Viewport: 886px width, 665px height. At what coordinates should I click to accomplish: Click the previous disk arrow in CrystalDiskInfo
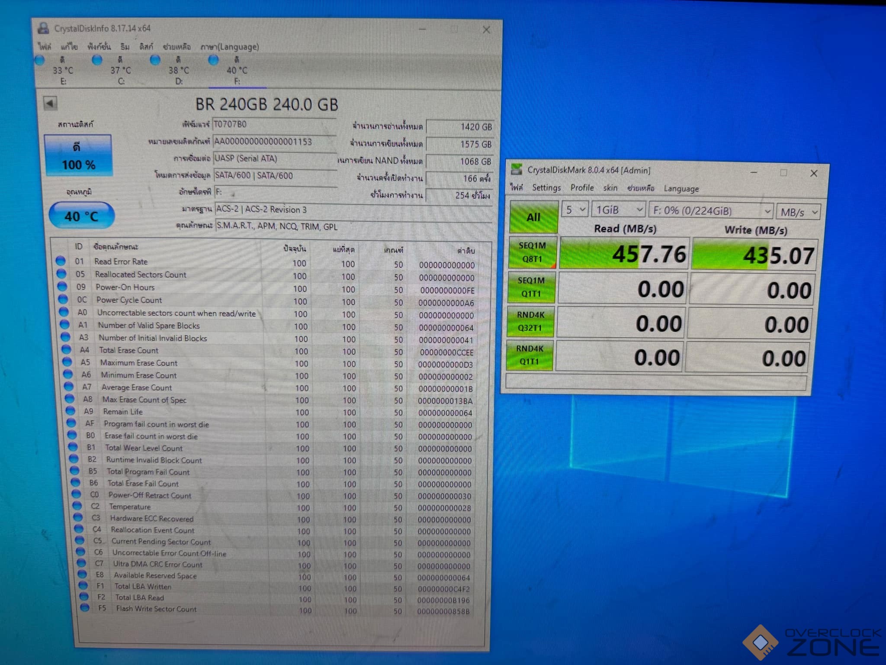[x=50, y=103]
